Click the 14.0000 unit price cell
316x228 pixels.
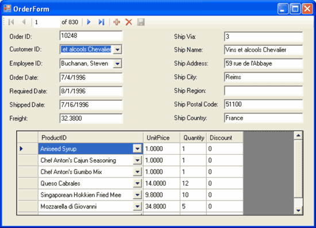click(x=161, y=183)
